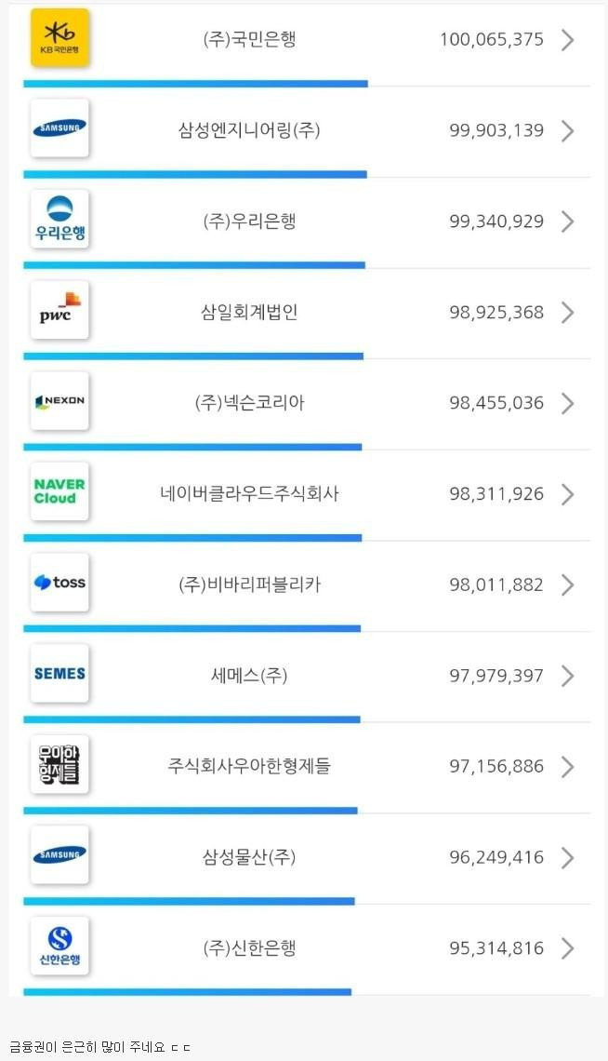This screenshot has width=608, height=1061.
Task: Open the (주)비바리퍼블리카 company link
Action: point(249,585)
